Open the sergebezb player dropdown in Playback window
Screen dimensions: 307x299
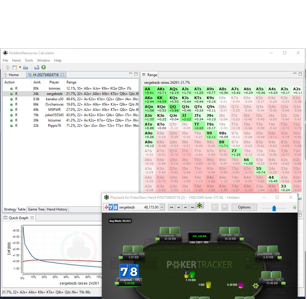coord(162,207)
